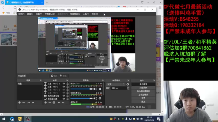Toggle lock on 视频采集设备 source
Image resolution: width=218 pixels, height=122 pixels.
point(68,96)
